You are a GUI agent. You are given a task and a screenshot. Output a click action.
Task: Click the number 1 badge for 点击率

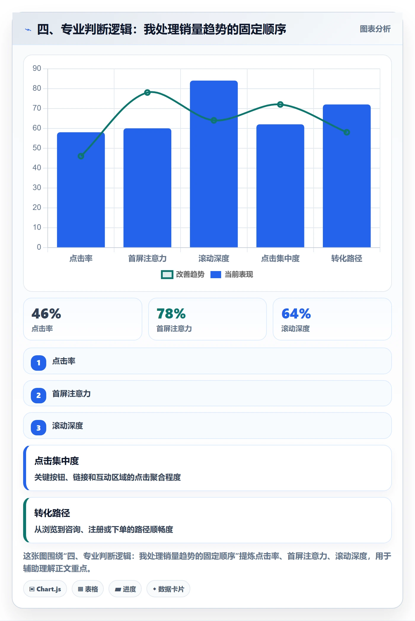(39, 363)
